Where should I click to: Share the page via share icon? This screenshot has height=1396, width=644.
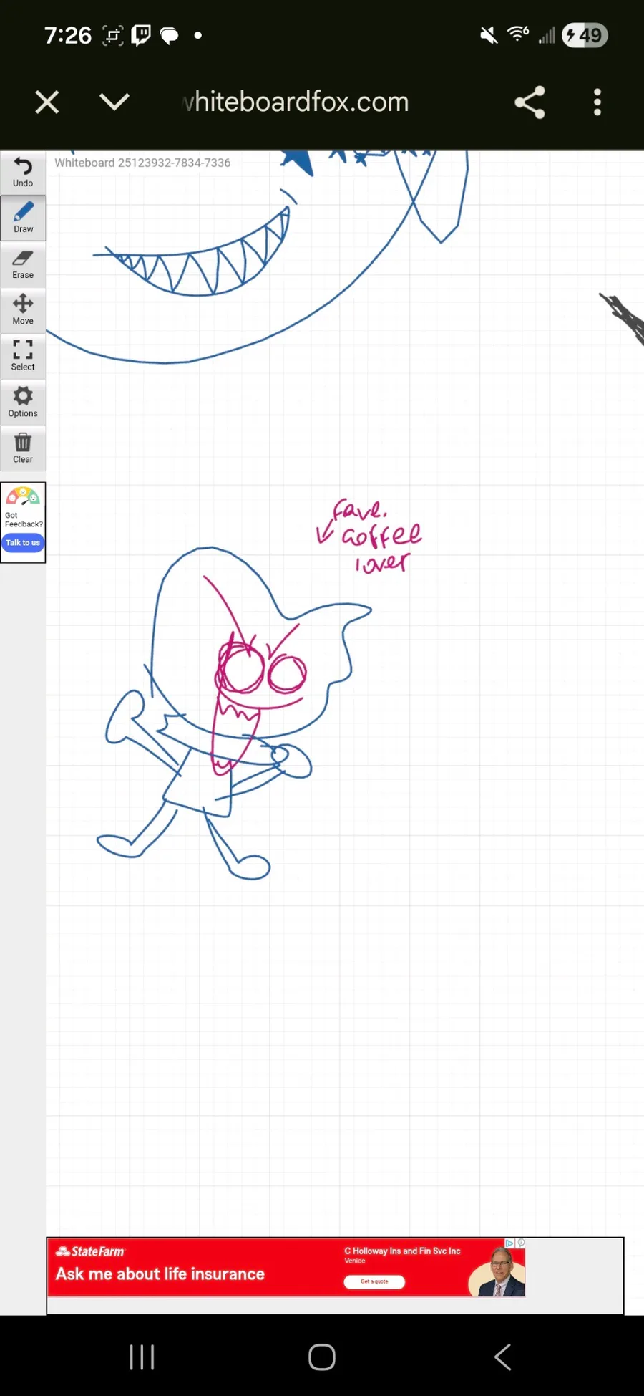530,102
